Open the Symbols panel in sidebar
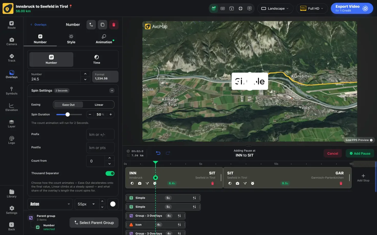 pos(12,91)
